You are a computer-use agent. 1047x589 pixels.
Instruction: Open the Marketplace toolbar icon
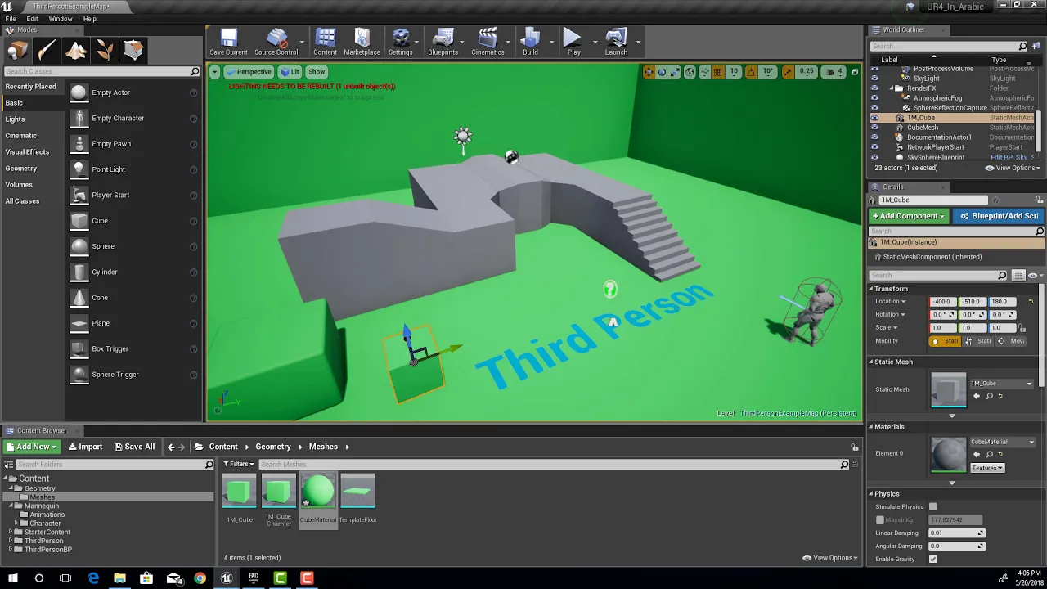(x=362, y=42)
